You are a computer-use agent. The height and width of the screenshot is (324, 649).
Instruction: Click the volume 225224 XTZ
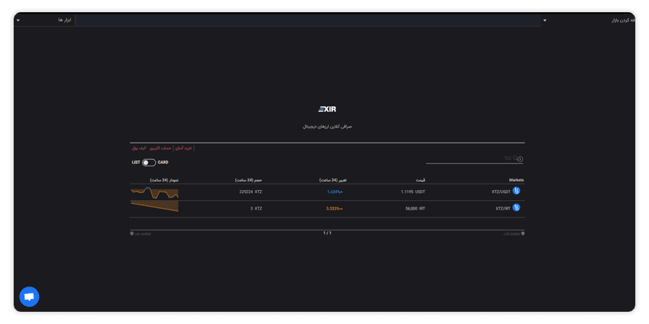click(x=251, y=192)
